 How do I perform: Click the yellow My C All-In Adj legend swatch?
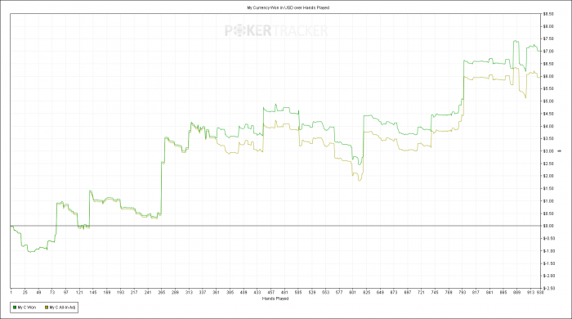point(47,308)
